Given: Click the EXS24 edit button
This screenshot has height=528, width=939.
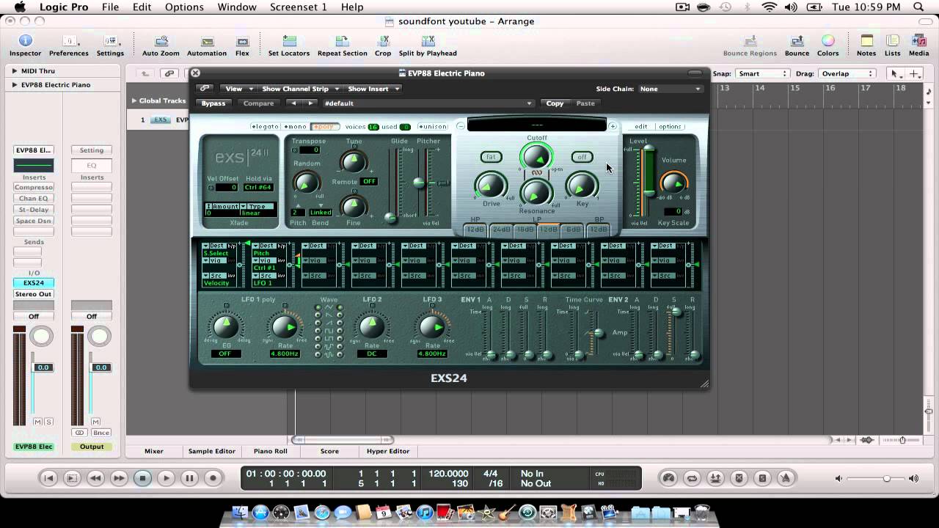Looking at the screenshot, I should [640, 127].
